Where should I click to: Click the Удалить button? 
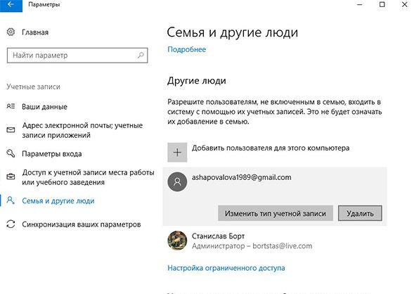(x=360, y=213)
